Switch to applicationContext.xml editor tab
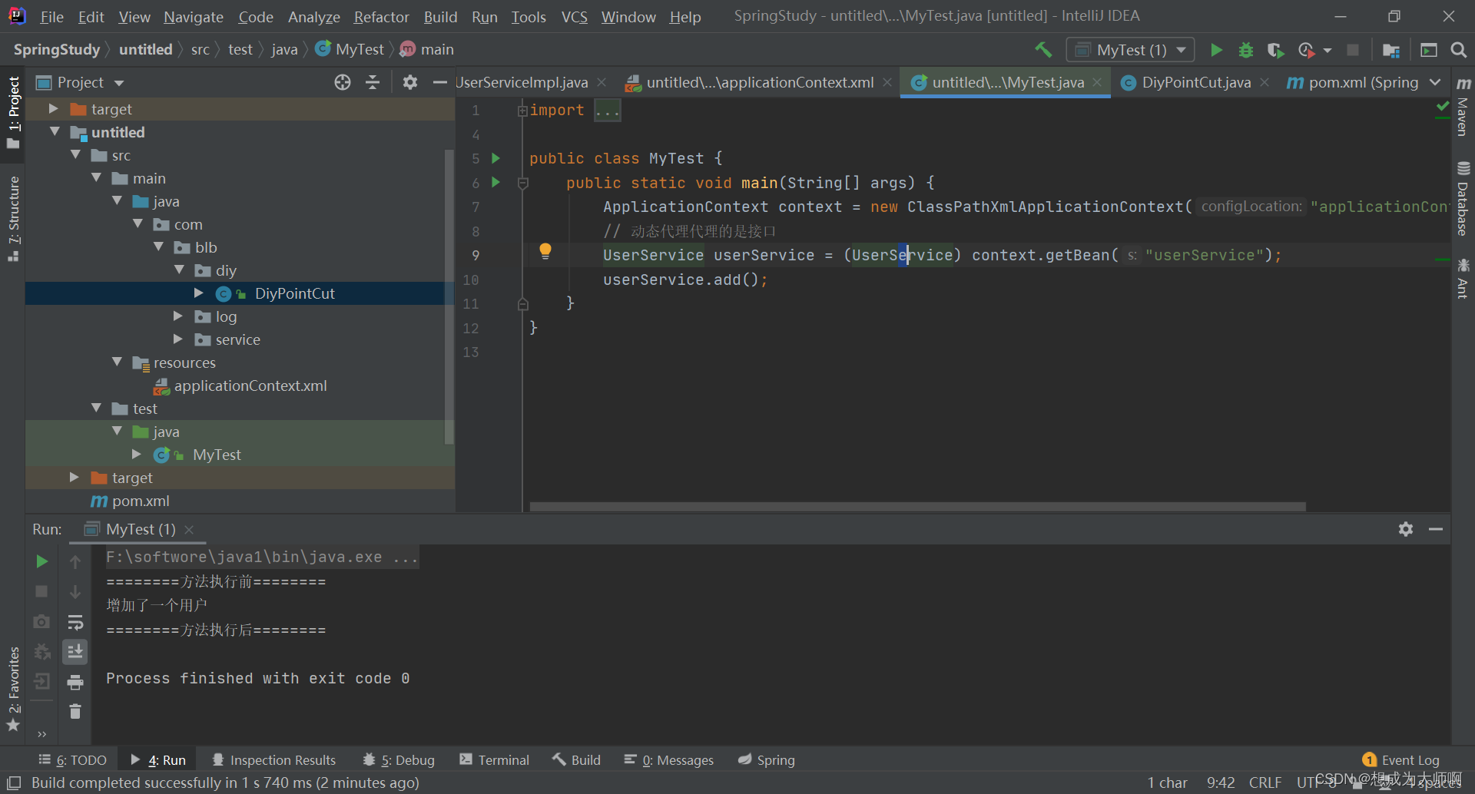The image size is (1475, 794). tap(760, 82)
